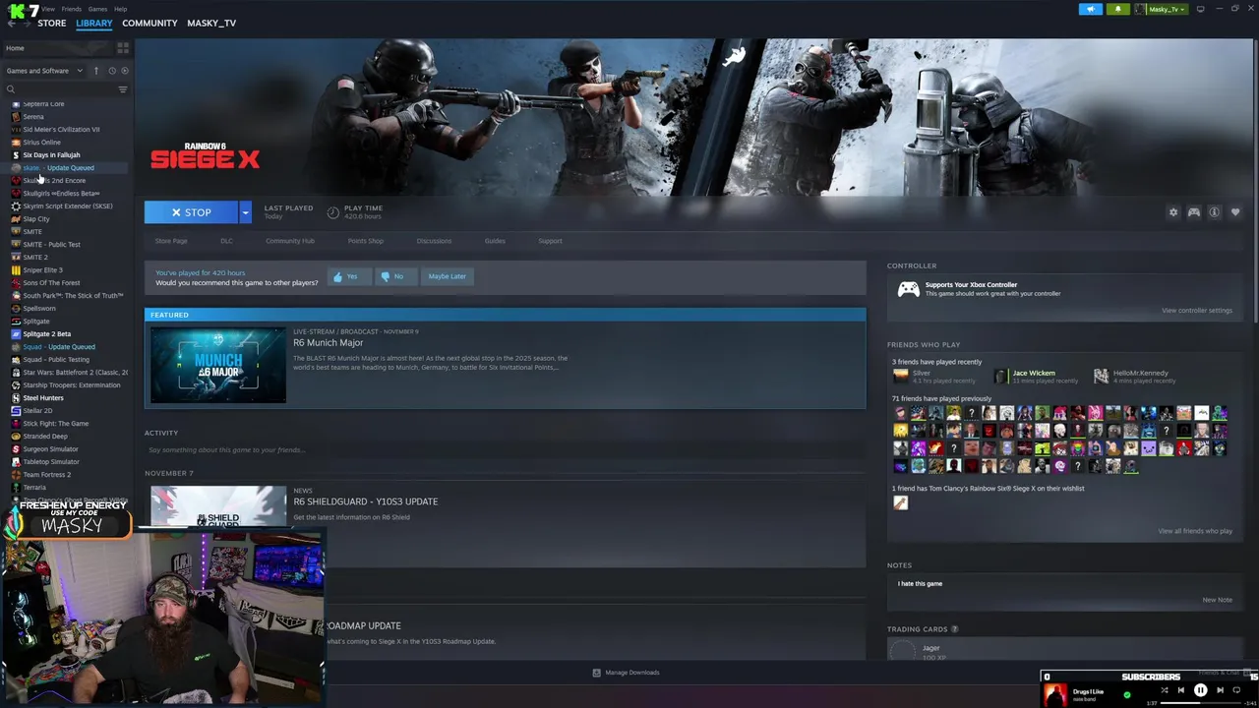Skip to next track in music overlay
This screenshot has height=708, width=1259.
pyautogui.click(x=1220, y=690)
